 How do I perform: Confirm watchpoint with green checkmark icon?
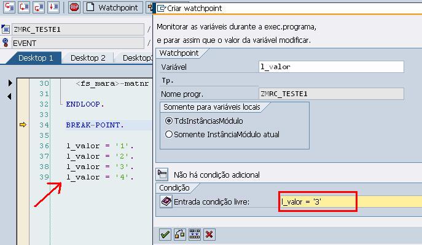click(x=165, y=234)
